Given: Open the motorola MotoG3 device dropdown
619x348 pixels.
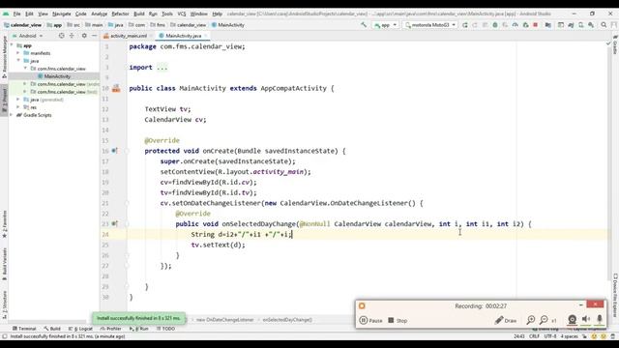Looking at the screenshot, I should coord(430,25).
